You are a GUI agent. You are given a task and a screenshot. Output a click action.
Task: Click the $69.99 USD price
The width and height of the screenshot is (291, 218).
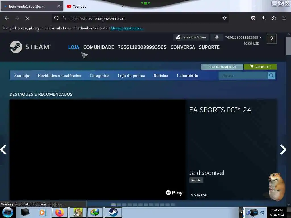coord(199,195)
